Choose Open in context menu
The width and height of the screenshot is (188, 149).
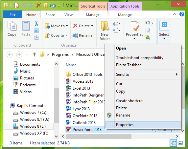[143, 48]
